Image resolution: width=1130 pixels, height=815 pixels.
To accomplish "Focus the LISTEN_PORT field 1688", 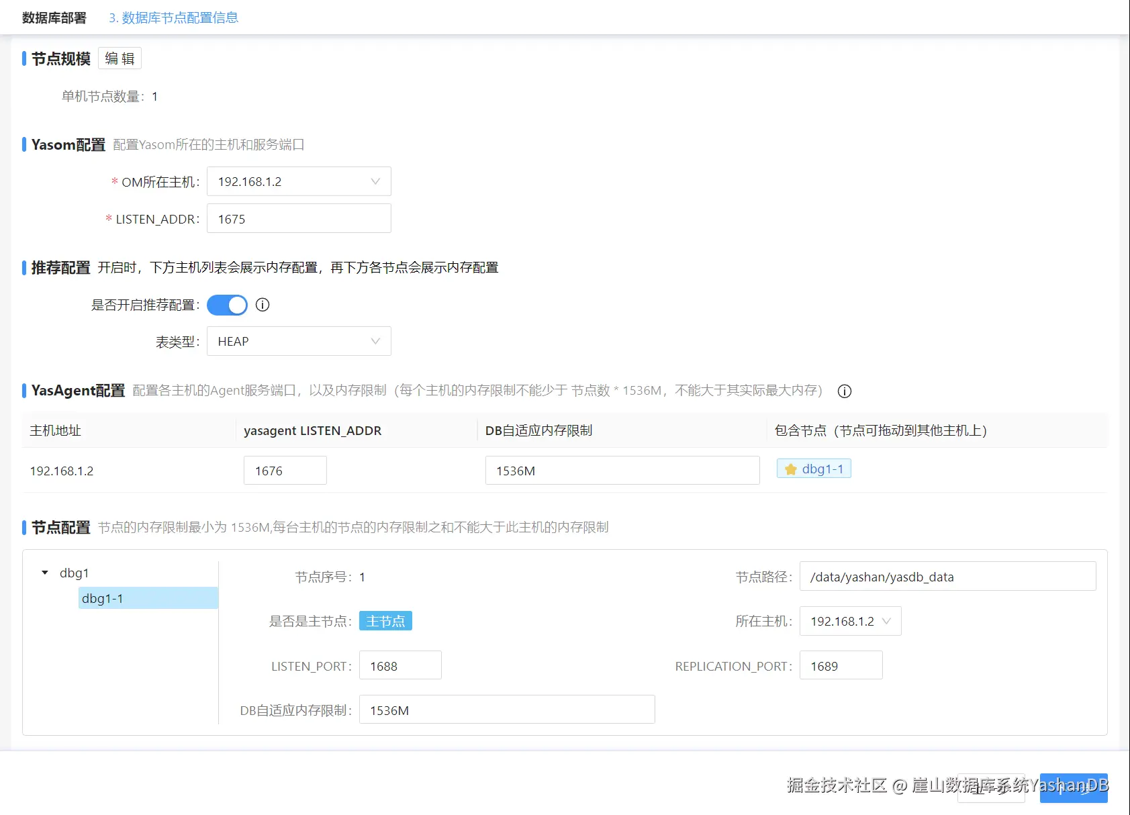I will (x=400, y=665).
